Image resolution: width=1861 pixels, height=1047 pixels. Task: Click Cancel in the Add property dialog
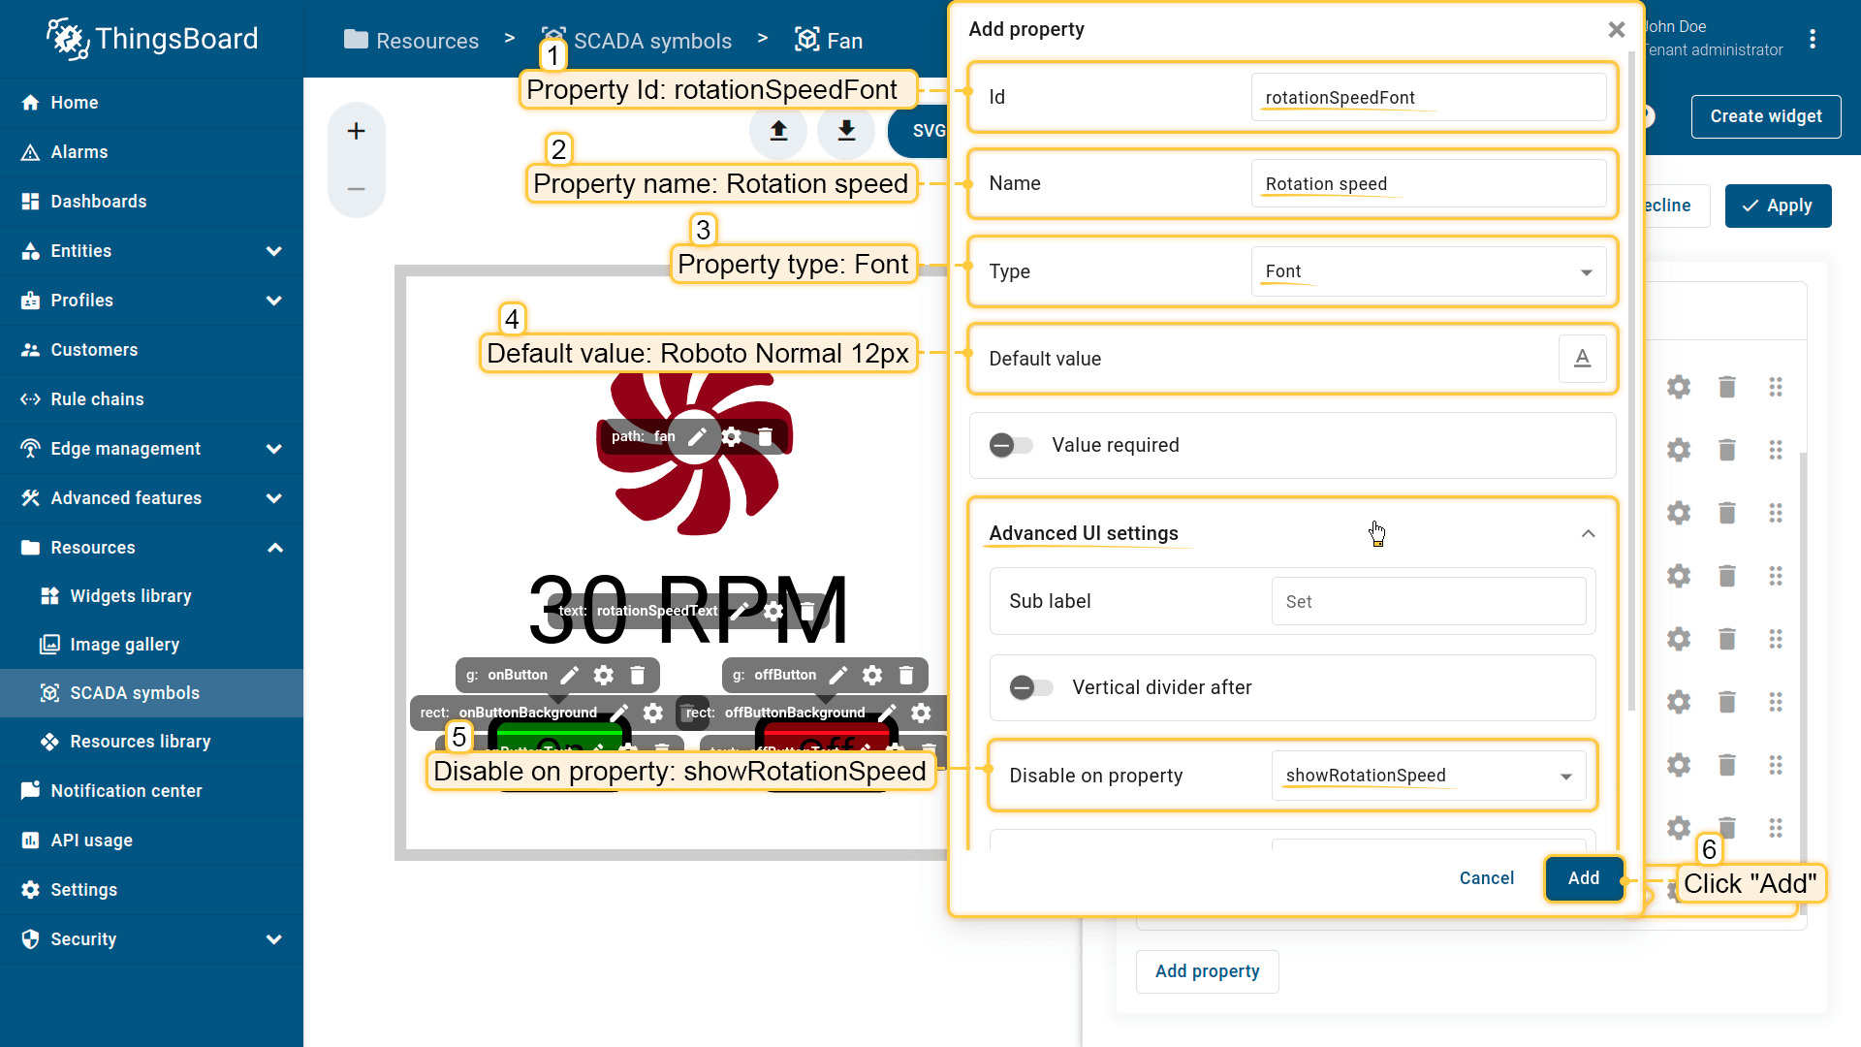pos(1486,878)
